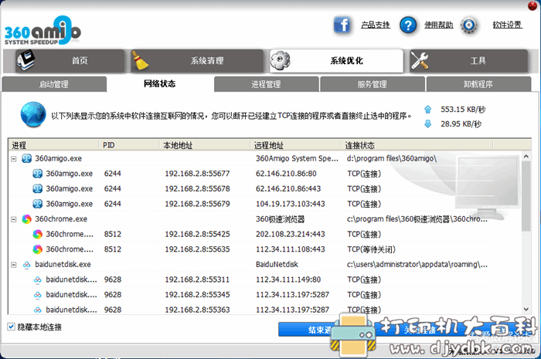The image size is (541, 359).
Task: Click the icon of 360amigo.exe port 55679 row
Action: (38, 204)
